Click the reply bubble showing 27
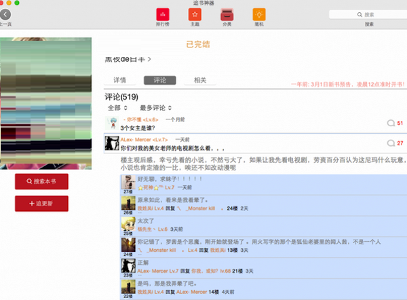 pyautogui.click(x=395, y=143)
